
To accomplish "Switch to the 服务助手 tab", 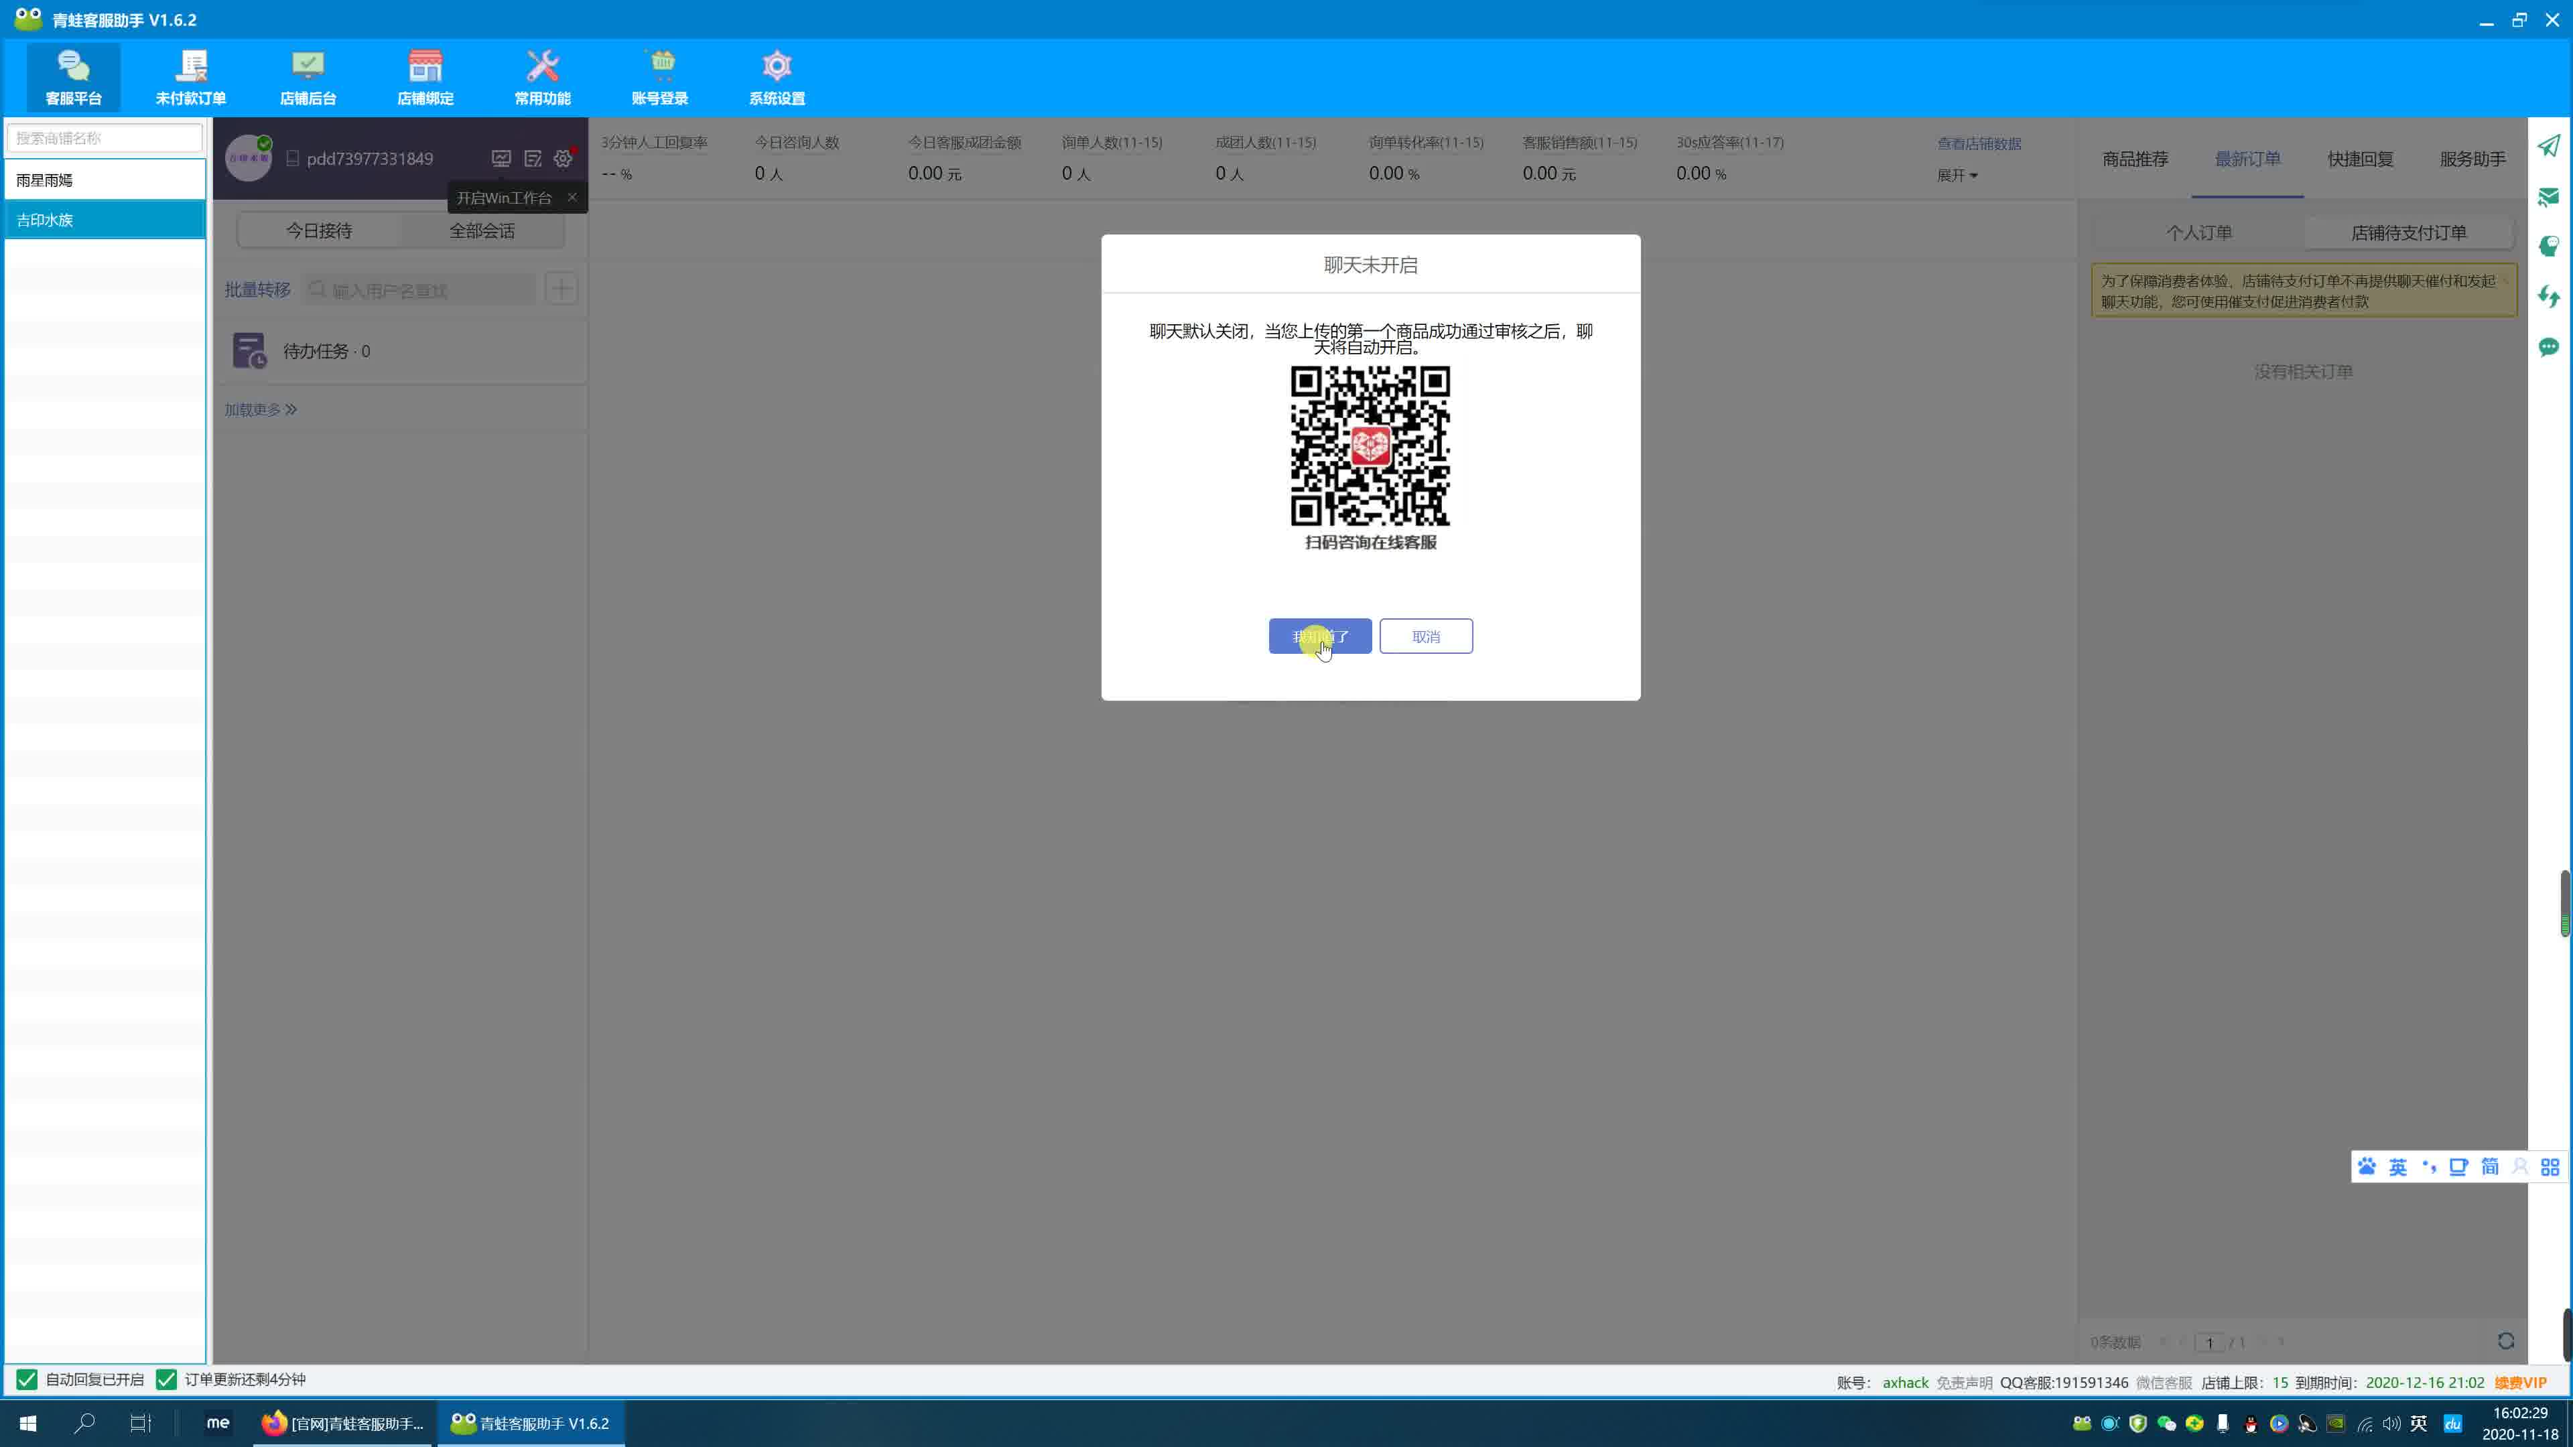I will click(x=2472, y=159).
